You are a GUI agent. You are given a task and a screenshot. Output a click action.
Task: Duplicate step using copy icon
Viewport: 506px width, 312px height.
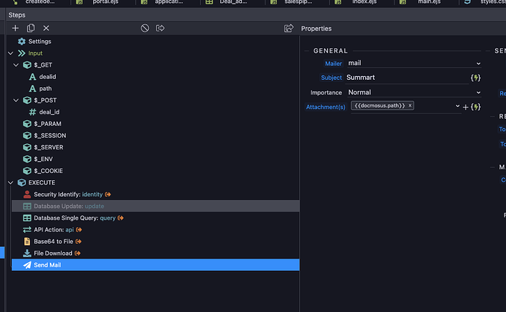tap(31, 28)
